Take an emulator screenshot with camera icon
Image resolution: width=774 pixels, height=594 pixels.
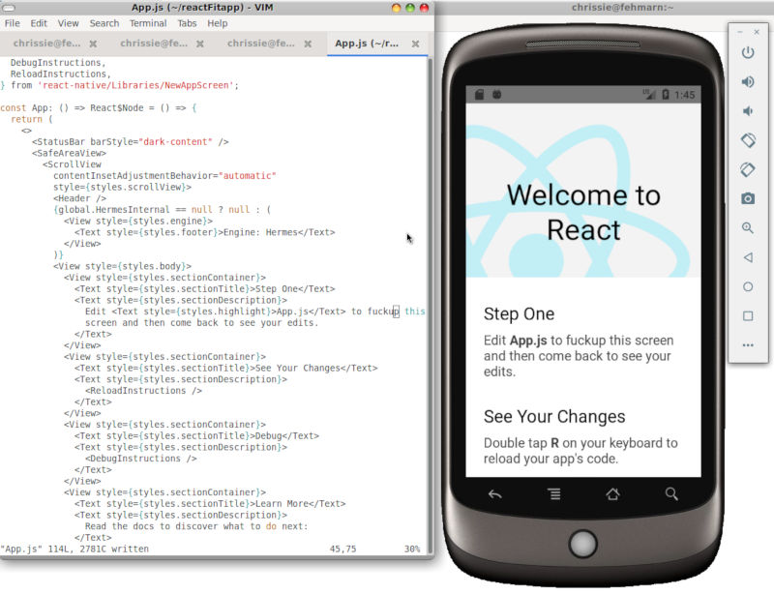click(x=748, y=198)
